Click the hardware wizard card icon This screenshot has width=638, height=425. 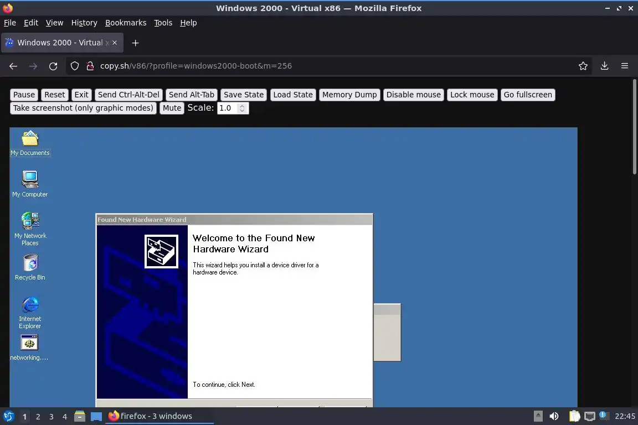click(x=161, y=251)
